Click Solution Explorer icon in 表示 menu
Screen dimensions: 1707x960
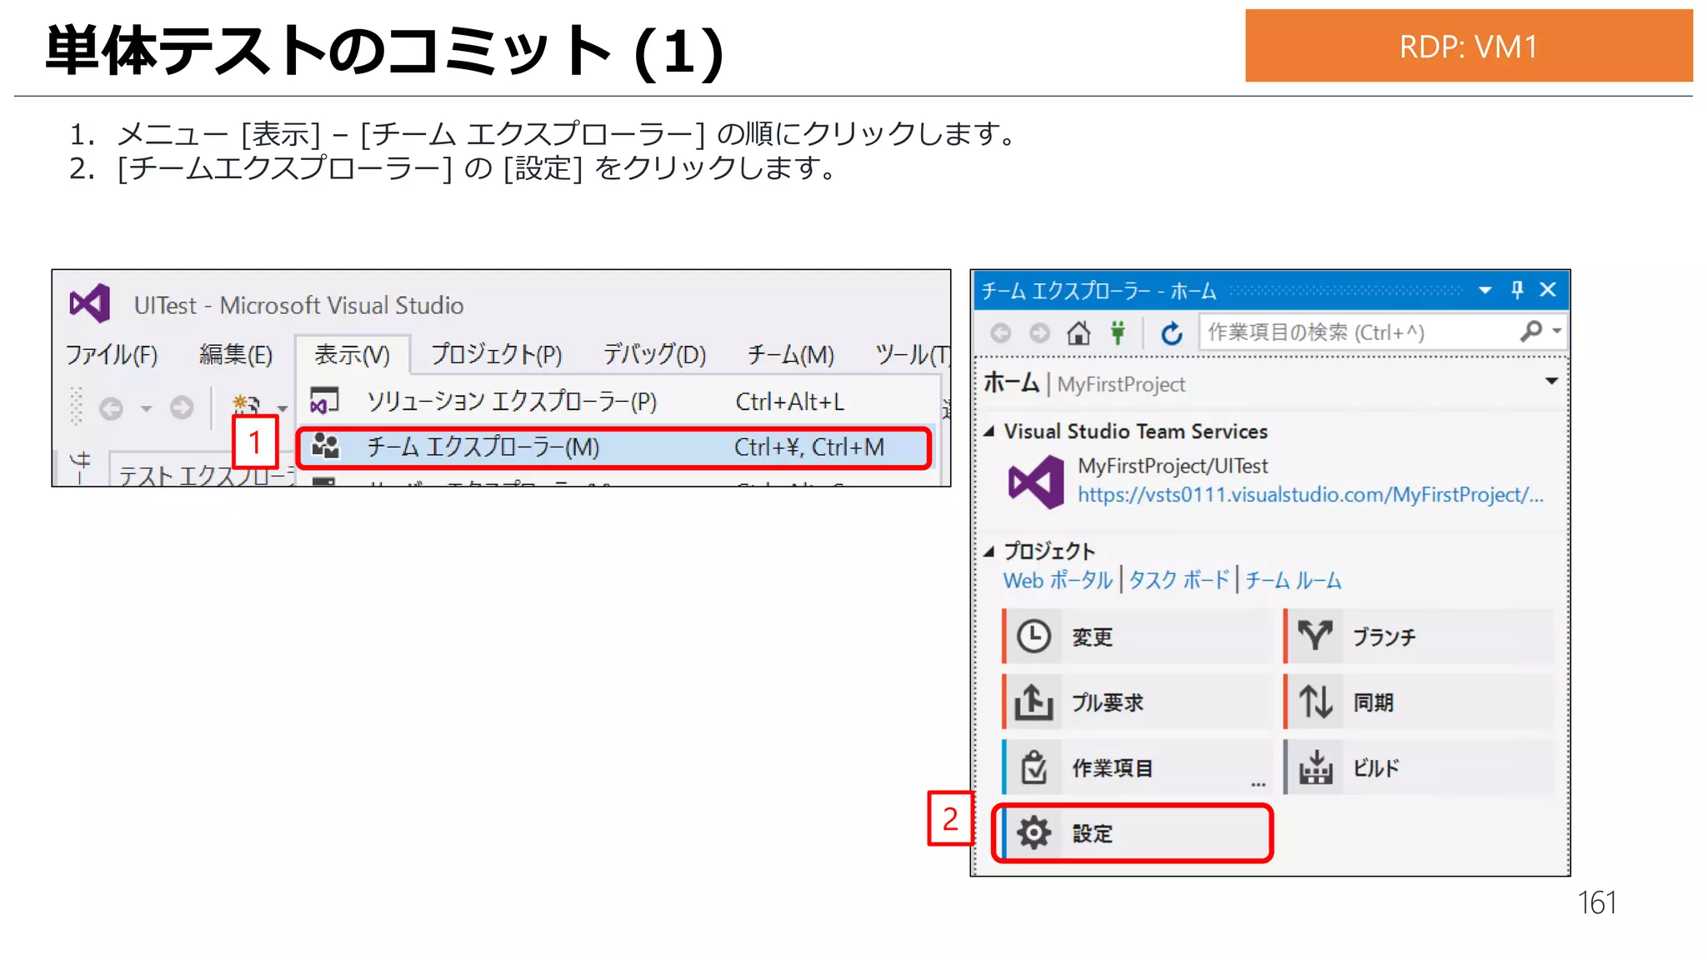[x=324, y=401]
